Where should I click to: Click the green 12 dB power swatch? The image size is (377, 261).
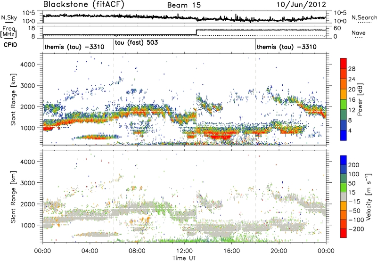(x=344, y=105)
